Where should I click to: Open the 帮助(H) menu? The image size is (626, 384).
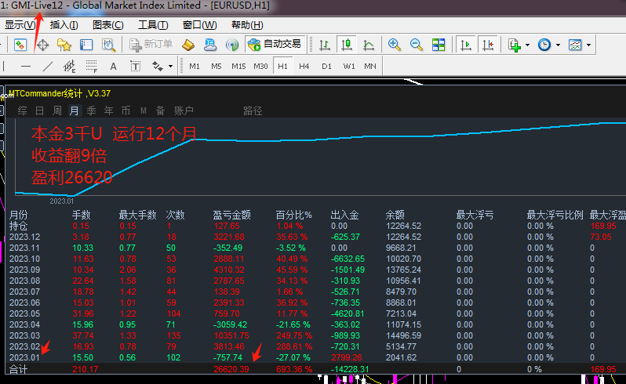[247, 25]
